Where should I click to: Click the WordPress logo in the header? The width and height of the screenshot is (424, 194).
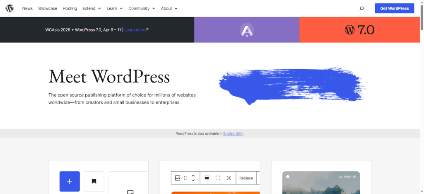(x=10, y=8)
